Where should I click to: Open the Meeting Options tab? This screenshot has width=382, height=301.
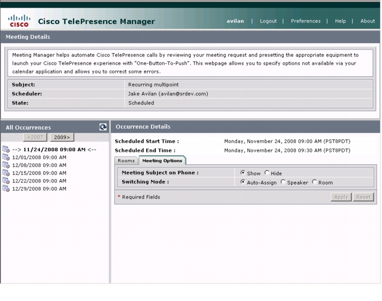[162, 161]
